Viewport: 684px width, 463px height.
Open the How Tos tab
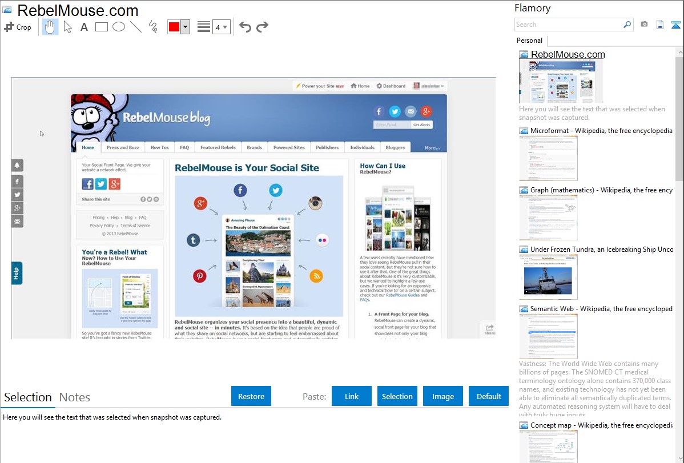click(159, 147)
